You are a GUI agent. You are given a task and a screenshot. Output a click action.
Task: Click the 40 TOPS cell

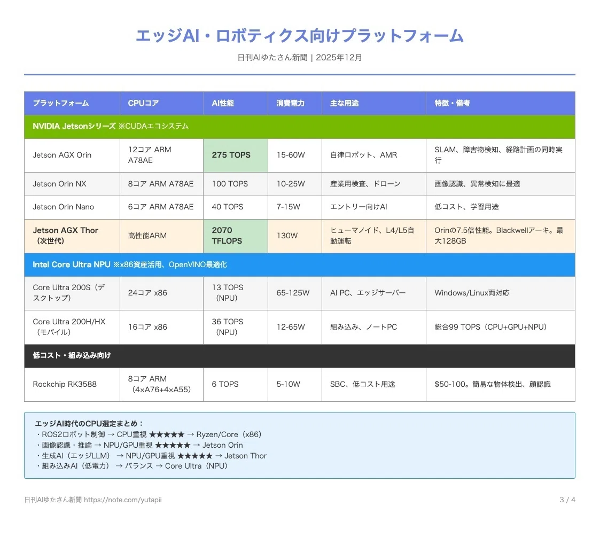coord(235,207)
